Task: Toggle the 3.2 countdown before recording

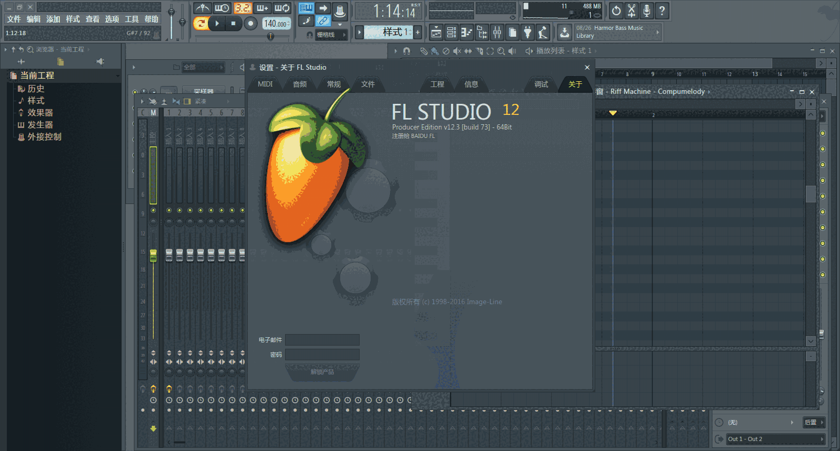Action: (x=242, y=8)
